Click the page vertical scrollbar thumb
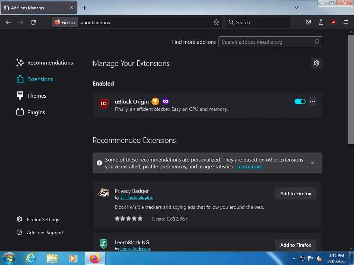Screen dimensions: 354x265 351,89
